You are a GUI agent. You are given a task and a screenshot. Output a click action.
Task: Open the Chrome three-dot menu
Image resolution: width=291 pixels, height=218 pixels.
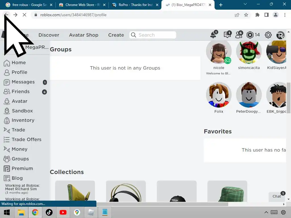click(x=285, y=15)
